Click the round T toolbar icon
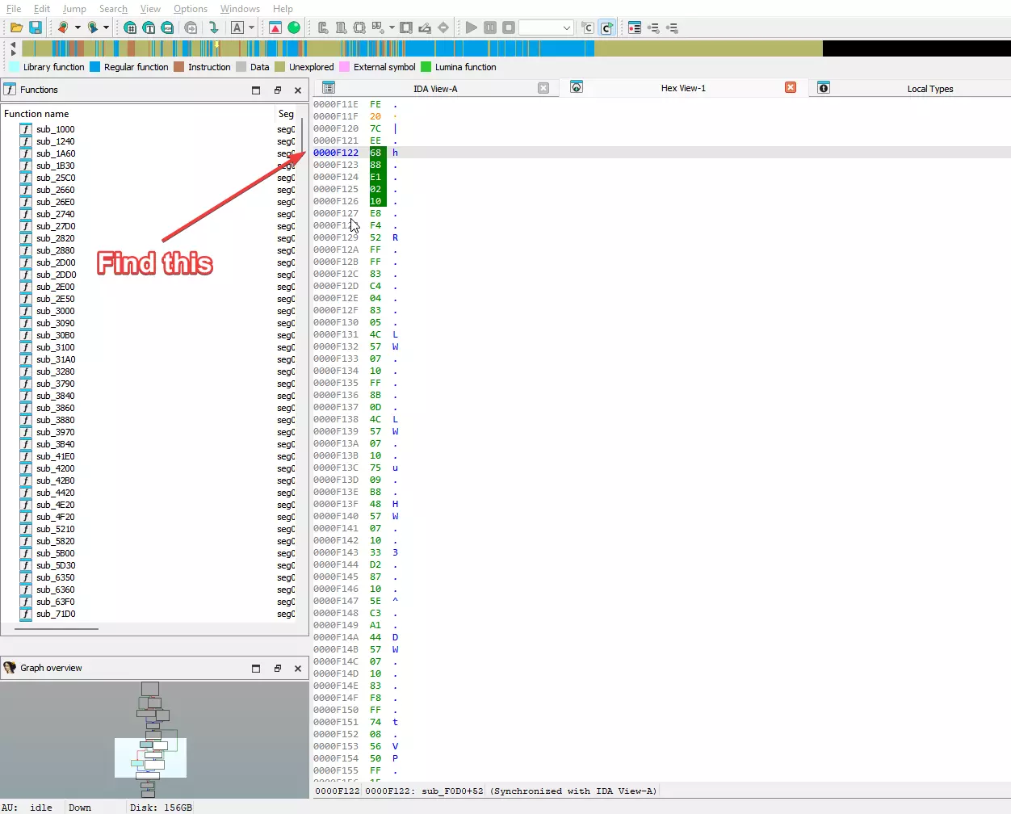The image size is (1011, 814). click(x=149, y=27)
